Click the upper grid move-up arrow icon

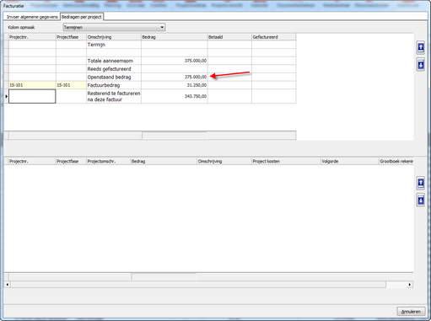420,47
